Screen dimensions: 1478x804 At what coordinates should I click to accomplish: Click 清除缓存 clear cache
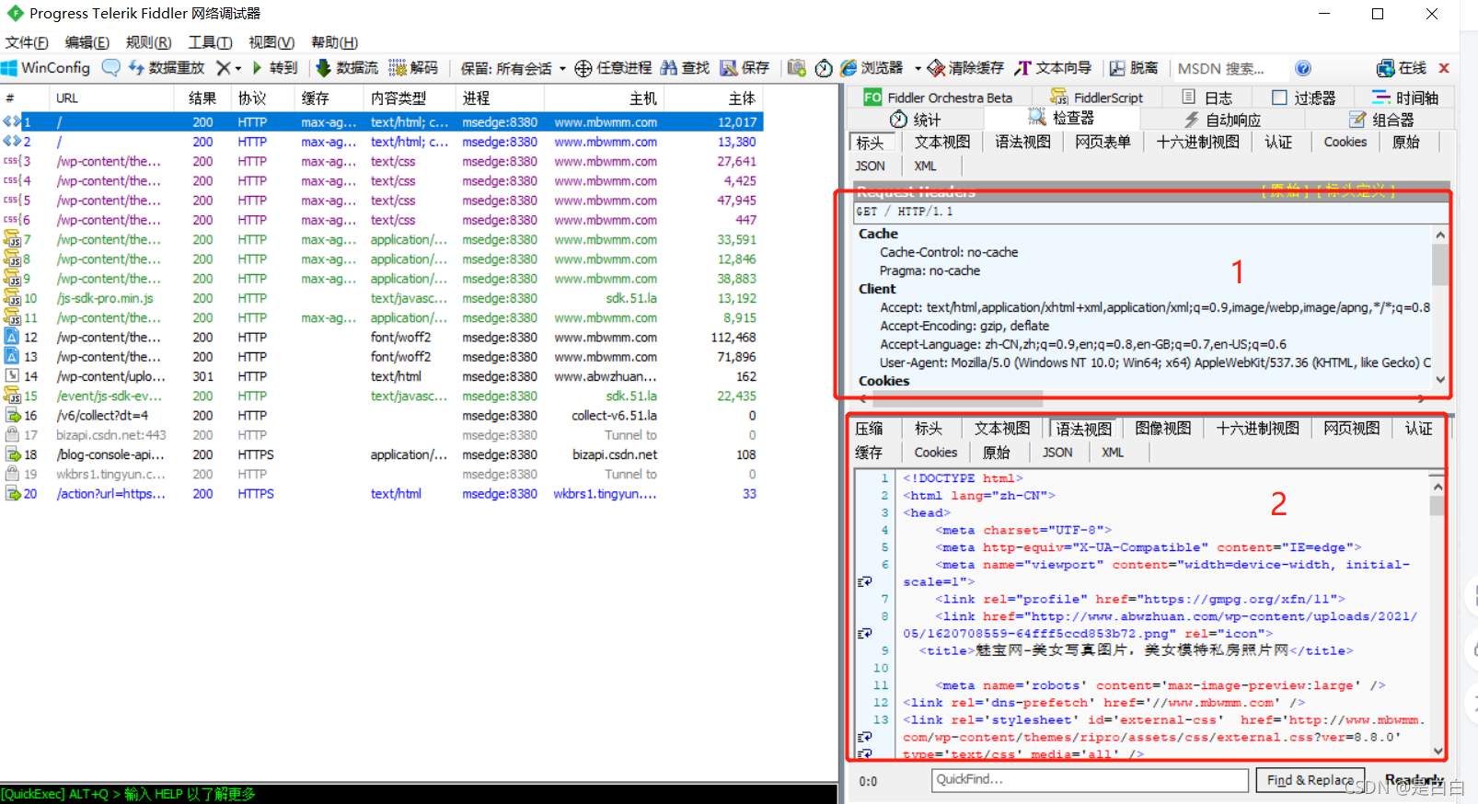click(965, 68)
